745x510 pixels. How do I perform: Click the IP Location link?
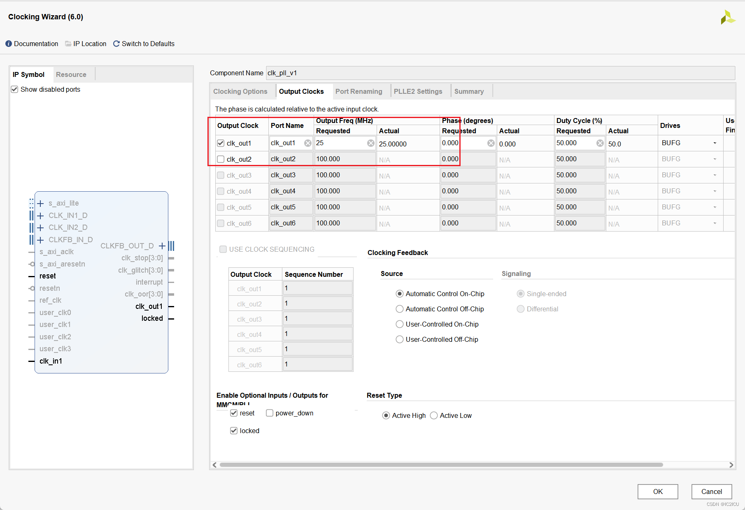(x=90, y=44)
